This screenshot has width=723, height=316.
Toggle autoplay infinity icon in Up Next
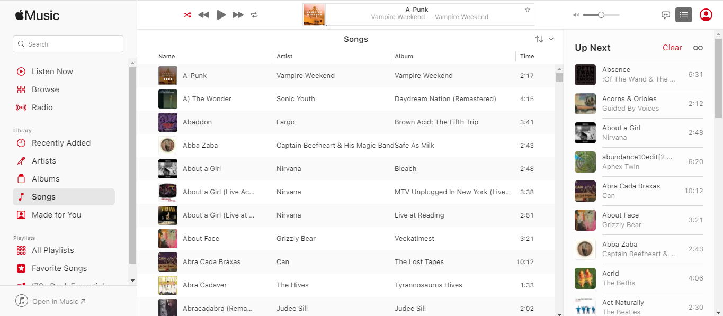698,48
